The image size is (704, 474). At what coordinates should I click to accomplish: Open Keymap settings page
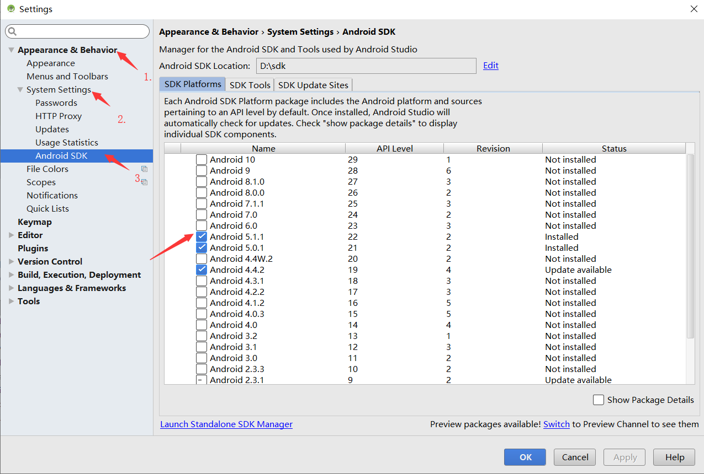35,222
